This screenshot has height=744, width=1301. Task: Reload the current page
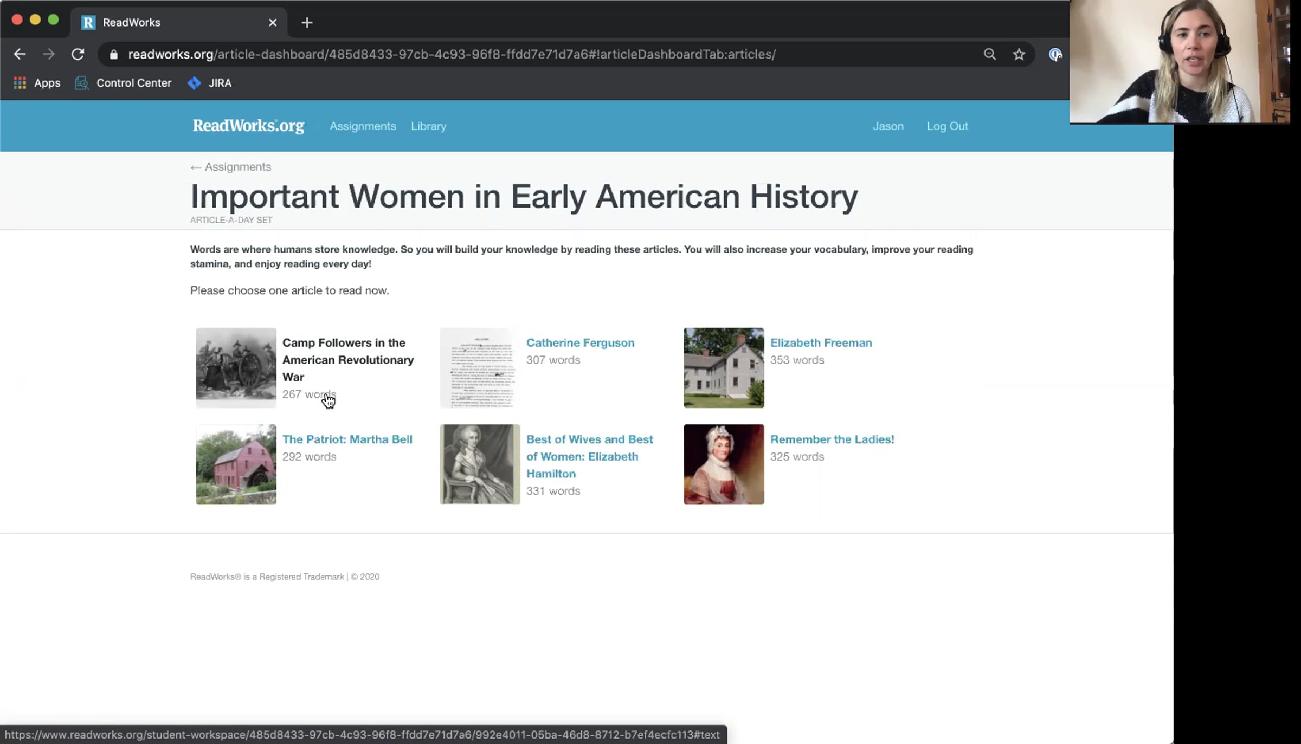[78, 54]
